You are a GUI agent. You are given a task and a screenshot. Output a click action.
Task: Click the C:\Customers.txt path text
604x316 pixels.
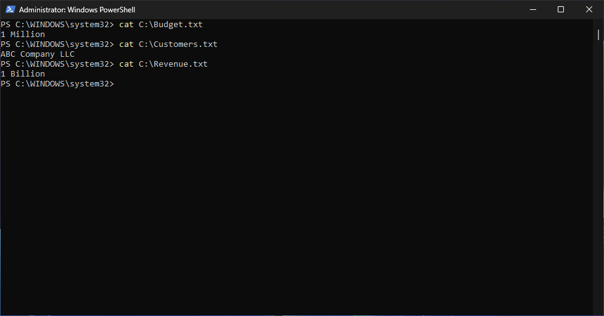(178, 44)
